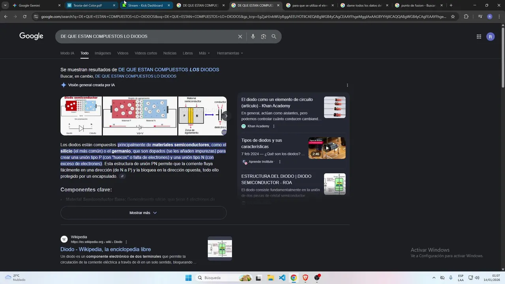Viewport: 505px width, 284px height.
Task: Advance the image carousel with next arrow
Action: (226, 116)
